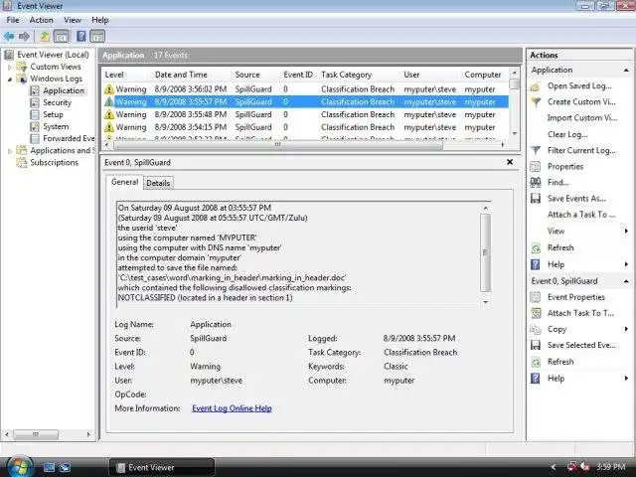
Task: Open the Event Log Online Help link
Action: click(x=232, y=408)
